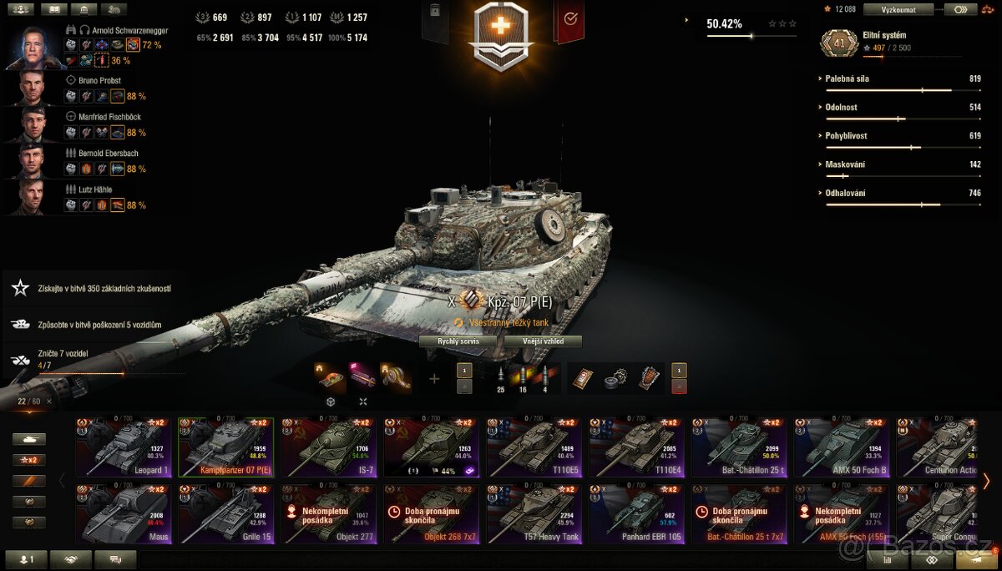Open the chat messages icon in bottom bar
Image resolution: width=1002 pixels, height=571 pixels.
(x=115, y=560)
